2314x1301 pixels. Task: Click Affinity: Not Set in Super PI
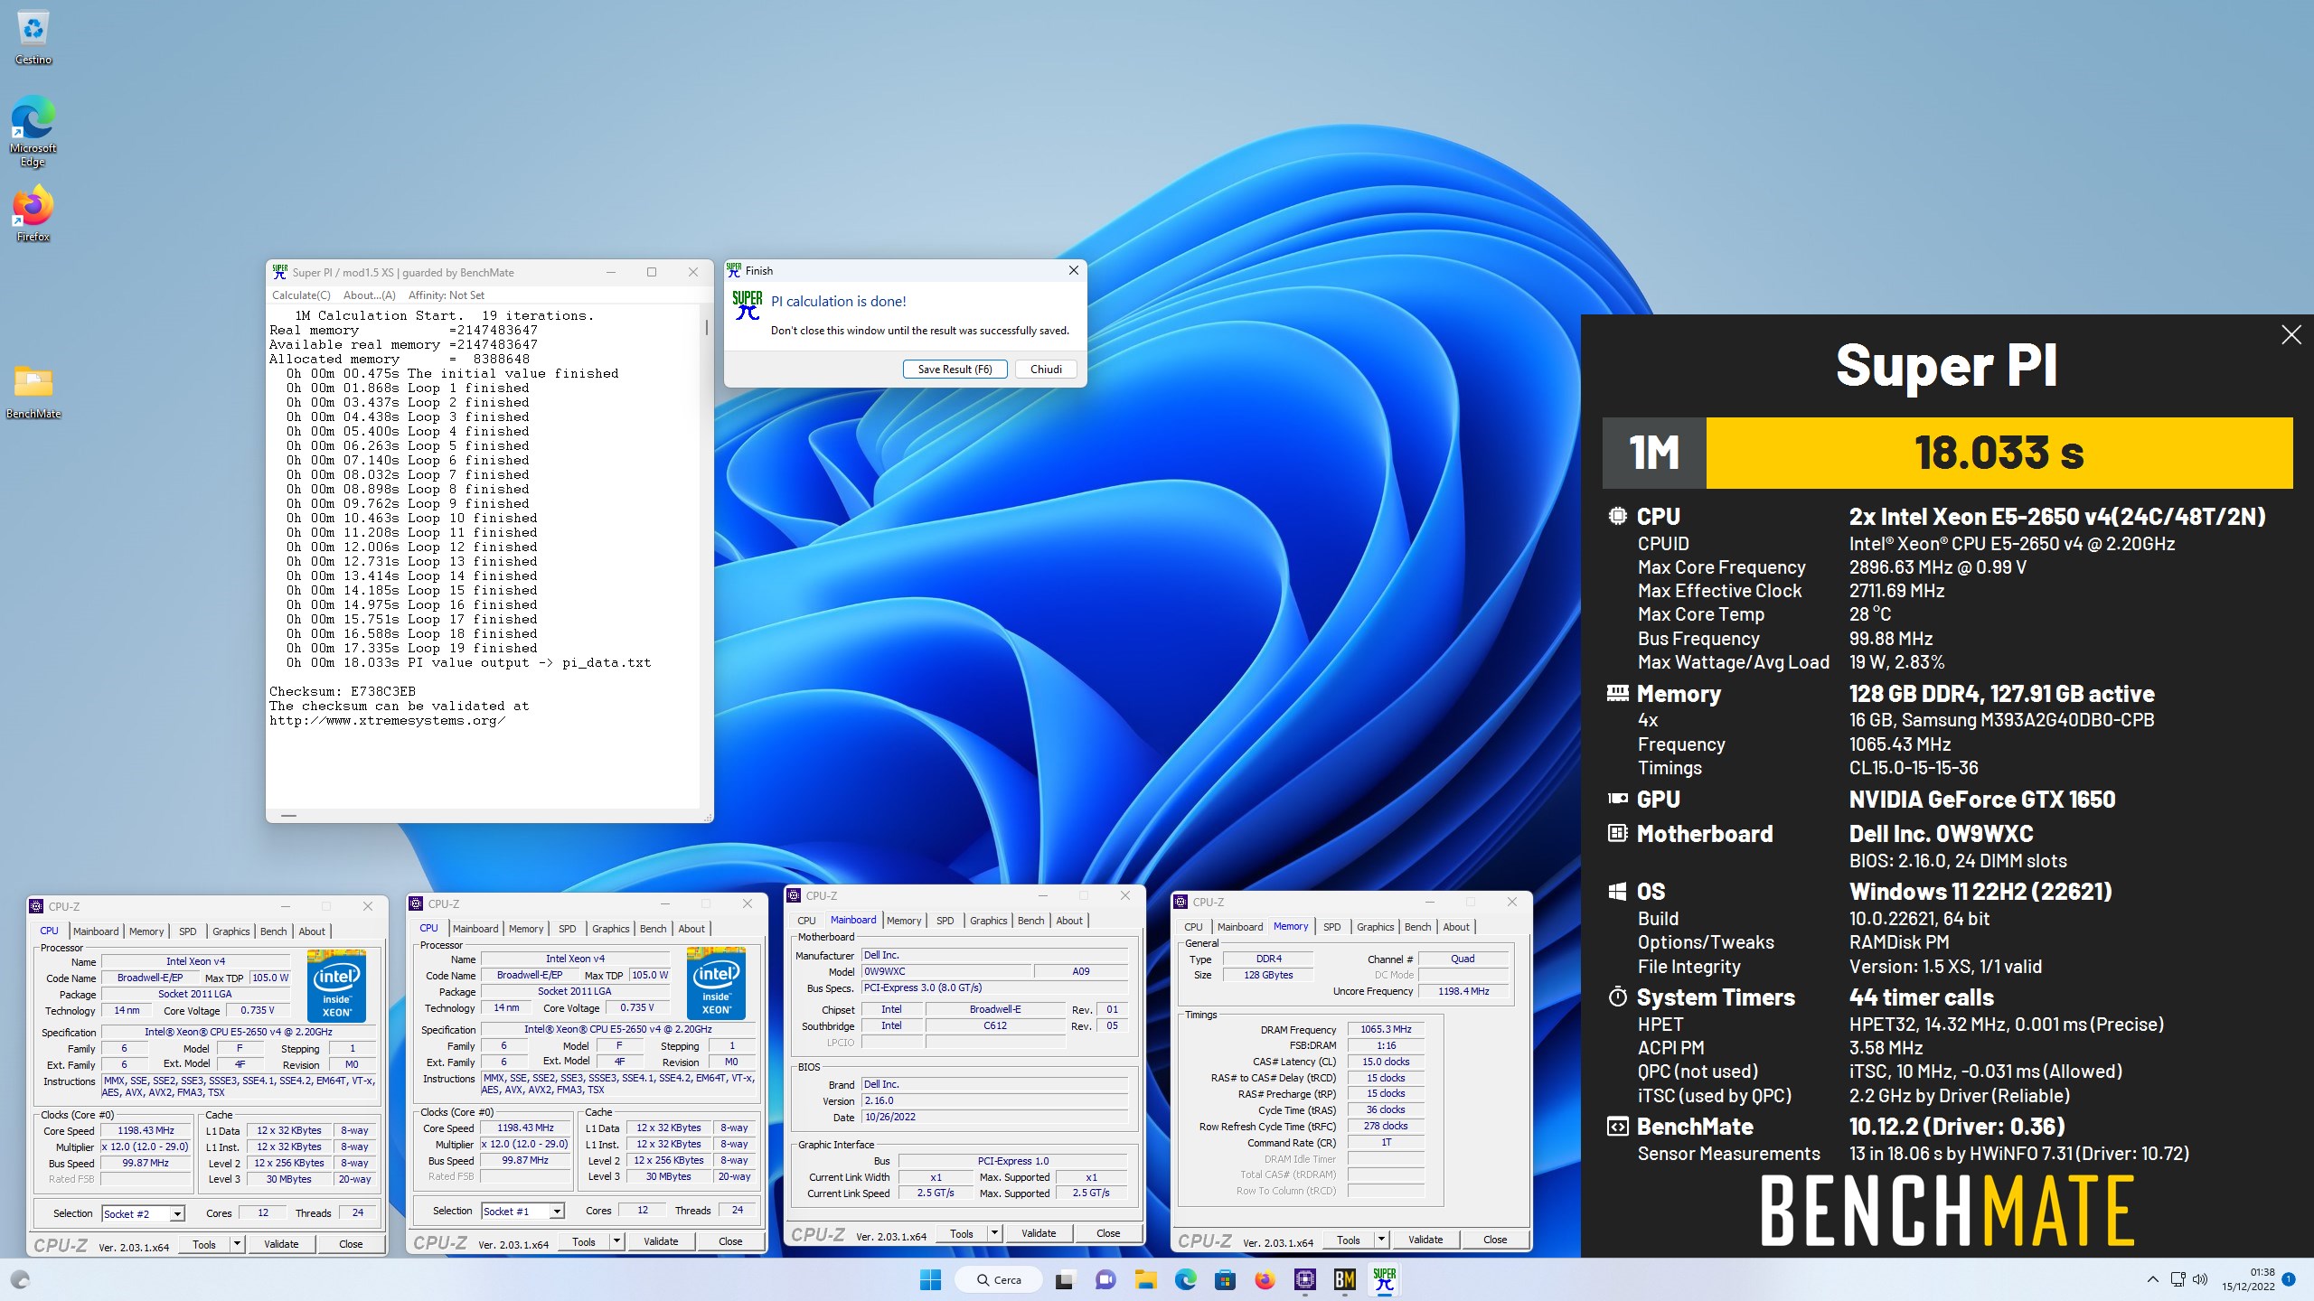(x=446, y=295)
